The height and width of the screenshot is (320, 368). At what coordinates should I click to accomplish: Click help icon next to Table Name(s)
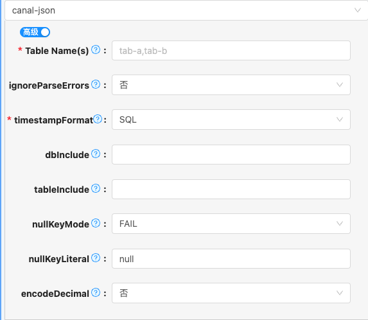[x=96, y=49]
